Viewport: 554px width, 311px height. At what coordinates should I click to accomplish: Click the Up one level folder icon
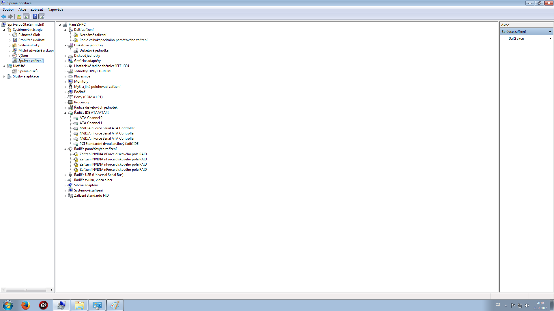19,16
